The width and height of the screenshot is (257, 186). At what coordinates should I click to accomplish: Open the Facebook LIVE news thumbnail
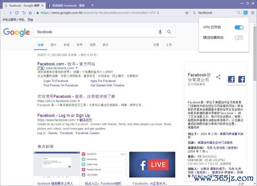tap(152, 164)
